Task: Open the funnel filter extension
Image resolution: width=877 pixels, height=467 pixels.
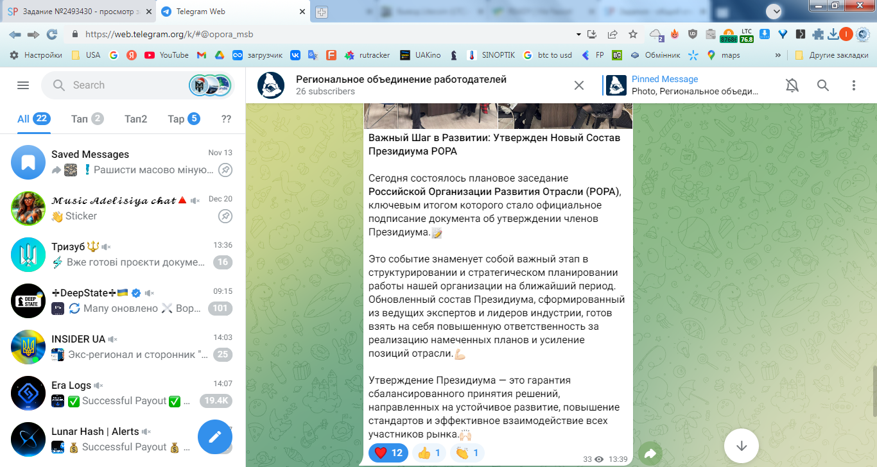Action: (783, 35)
